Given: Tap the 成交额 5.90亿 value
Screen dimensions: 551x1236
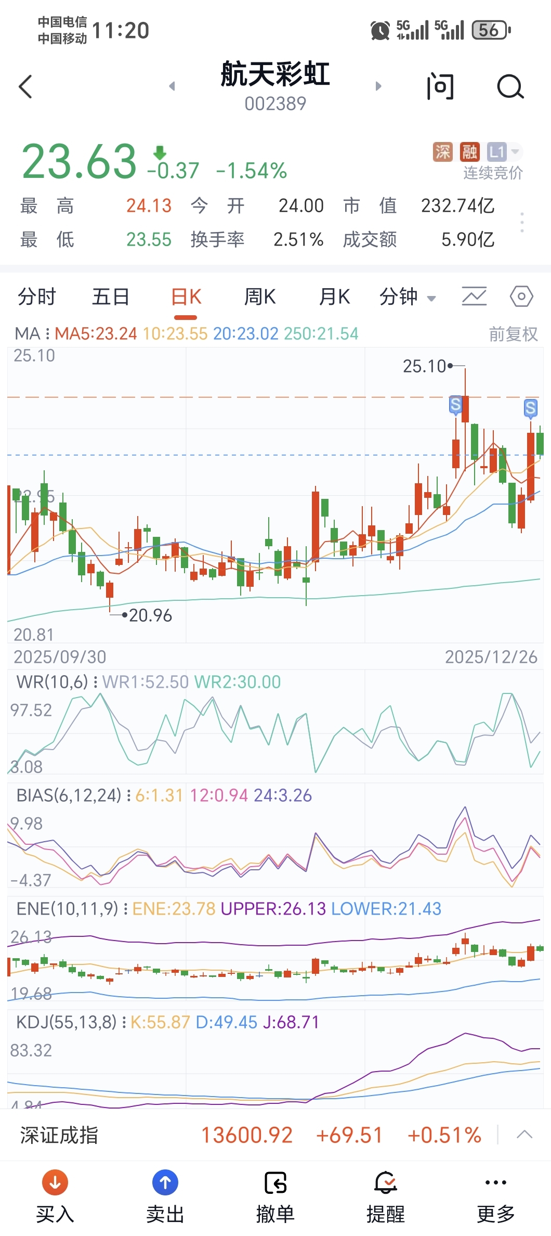Looking at the screenshot, I should pos(468,239).
